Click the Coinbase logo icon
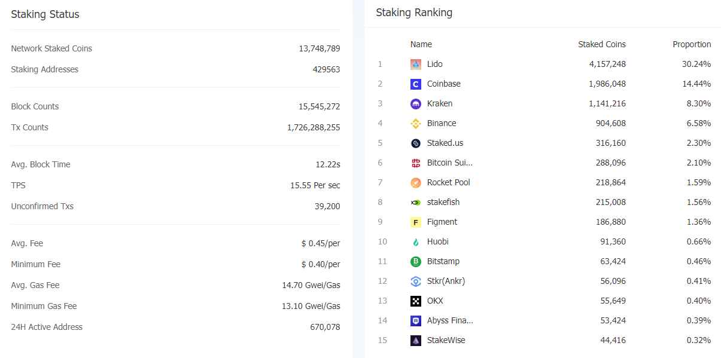Viewport: 721px width, 358px height. [x=416, y=84]
